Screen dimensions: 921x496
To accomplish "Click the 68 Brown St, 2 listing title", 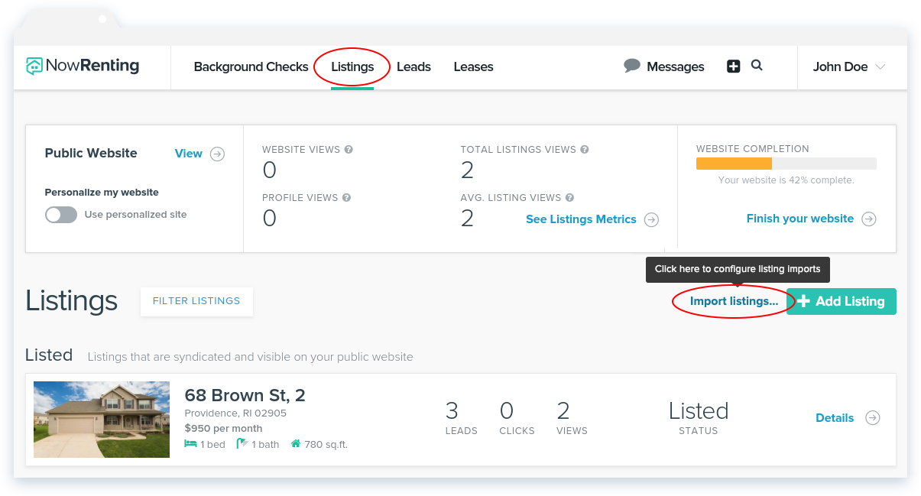I will click(245, 395).
